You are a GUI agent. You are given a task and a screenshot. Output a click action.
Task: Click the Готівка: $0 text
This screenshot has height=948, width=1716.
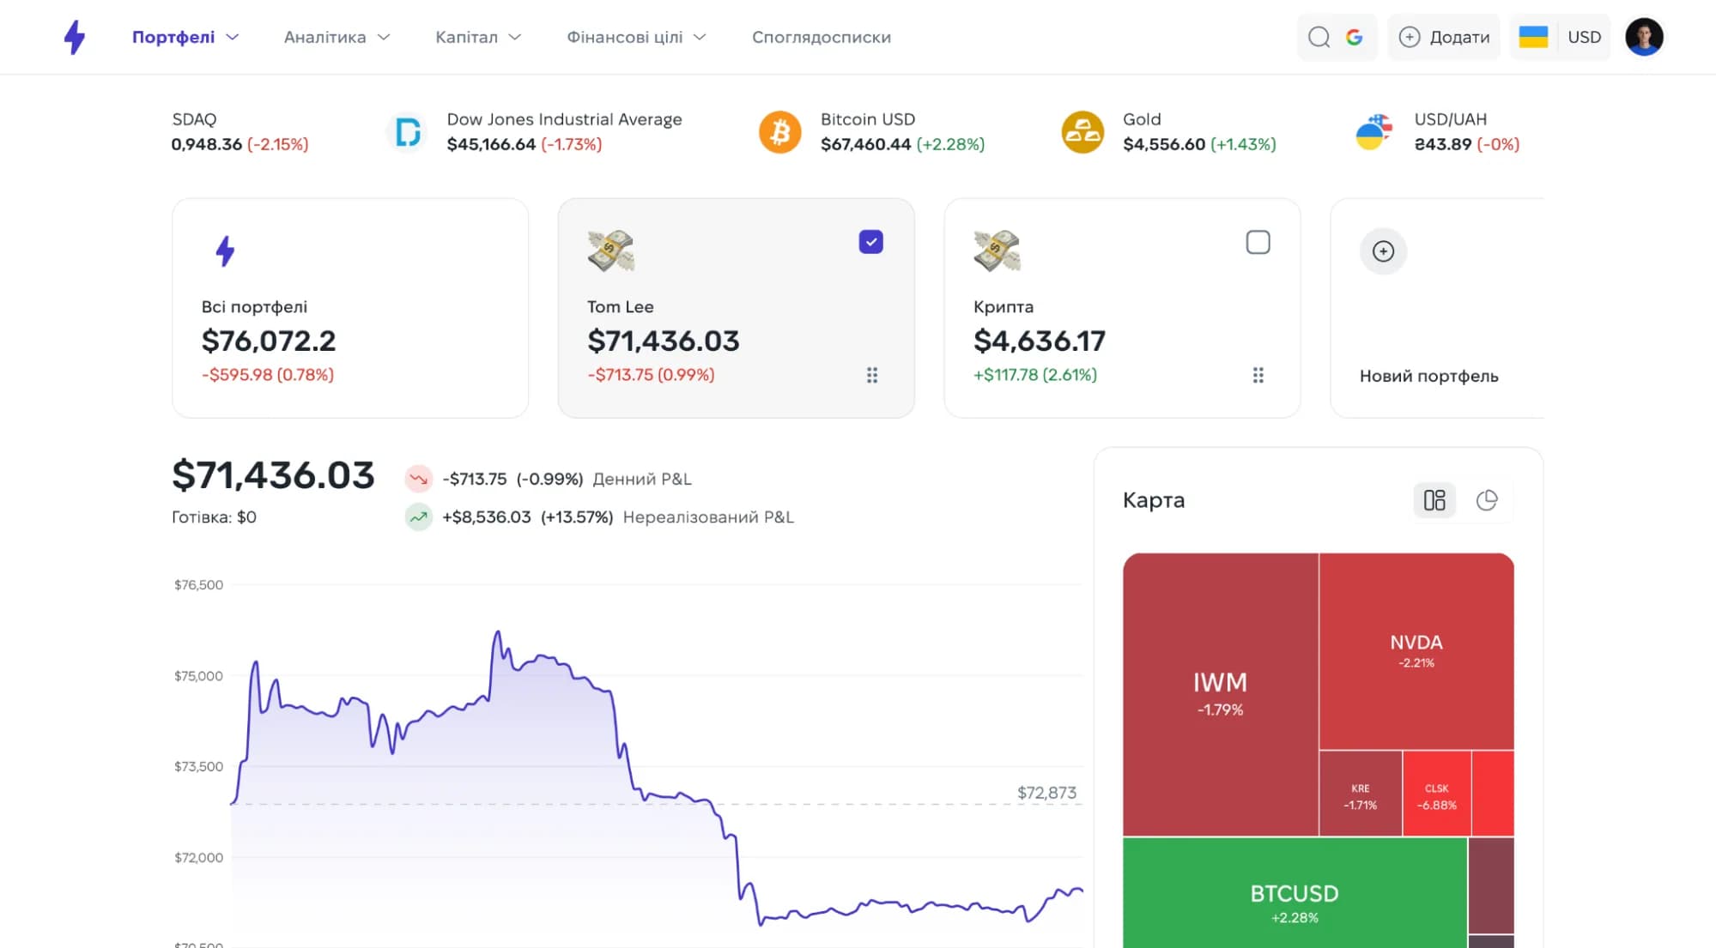(x=214, y=517)
